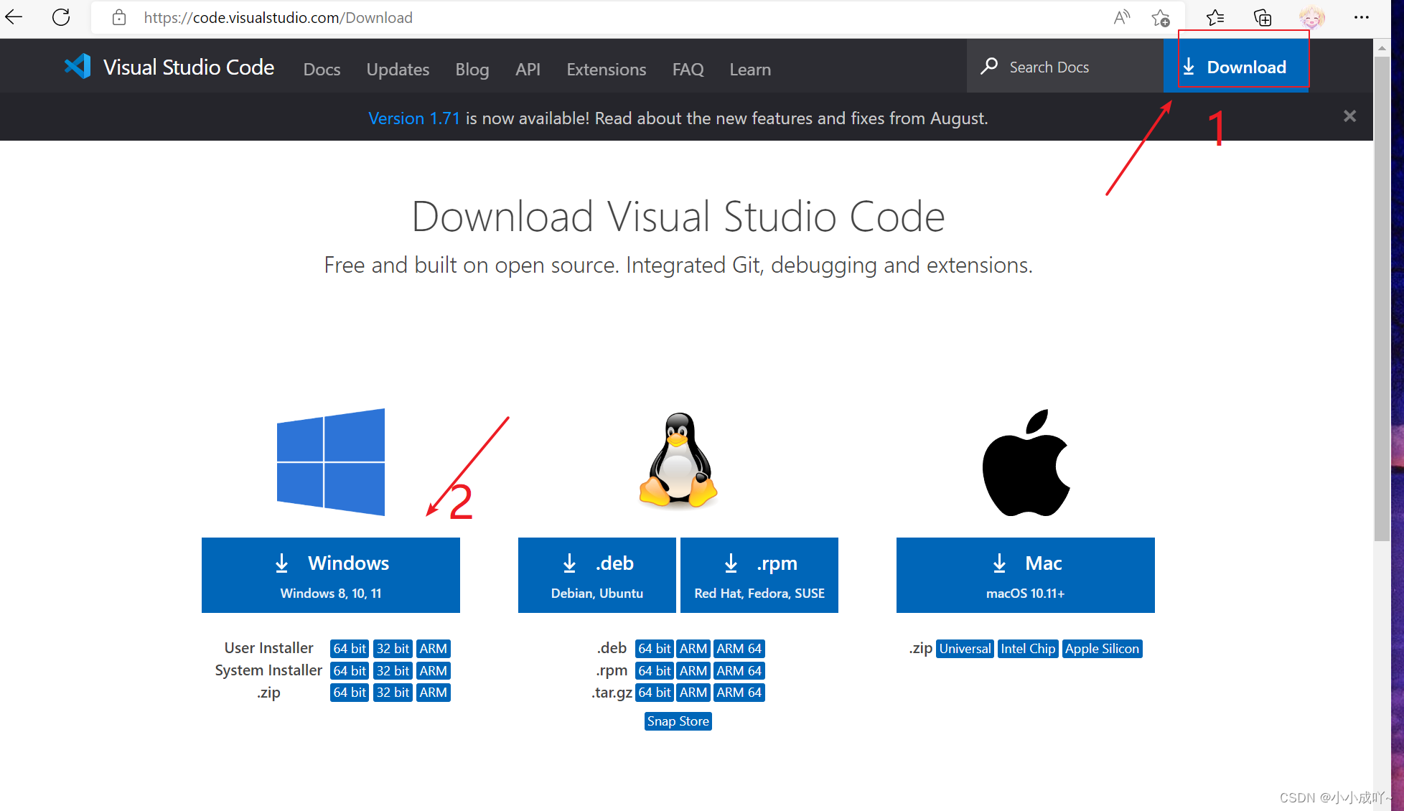Download the .deb Debian, Ubuntu package
The width and height of the screenshot is (1404, 811).
597,575
